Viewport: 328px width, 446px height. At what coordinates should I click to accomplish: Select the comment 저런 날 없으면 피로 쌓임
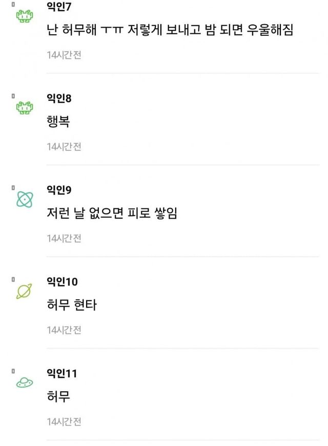coord(112,214)
